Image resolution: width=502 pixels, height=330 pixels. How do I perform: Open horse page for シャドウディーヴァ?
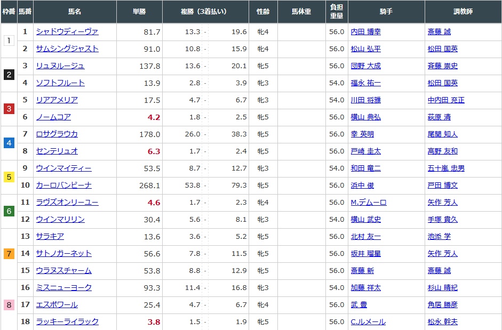click(67, 32)
